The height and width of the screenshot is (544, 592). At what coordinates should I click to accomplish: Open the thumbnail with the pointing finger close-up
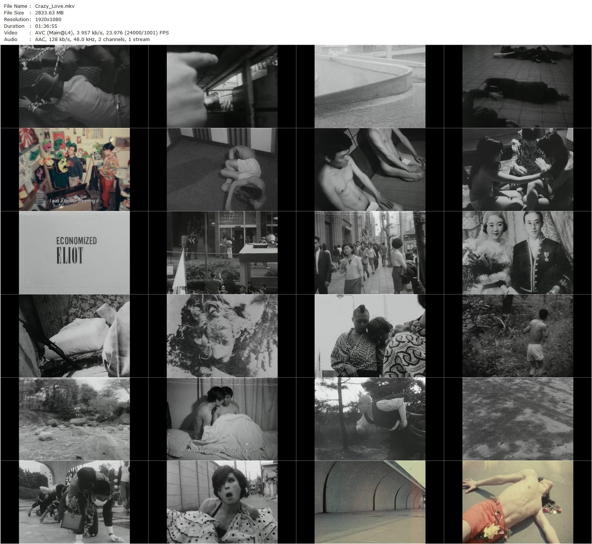(x=222, y=86)
